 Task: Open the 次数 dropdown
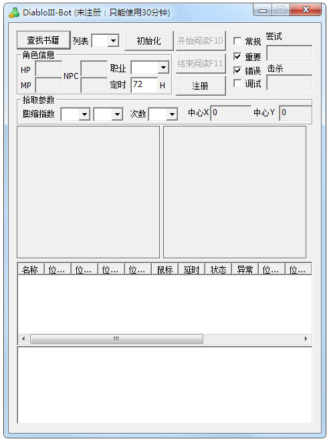172,114
